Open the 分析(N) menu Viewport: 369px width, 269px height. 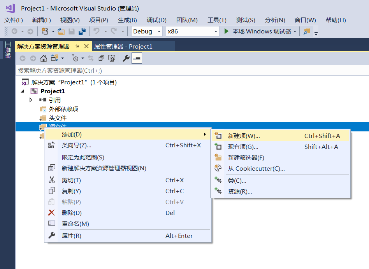tap(275, 20)
